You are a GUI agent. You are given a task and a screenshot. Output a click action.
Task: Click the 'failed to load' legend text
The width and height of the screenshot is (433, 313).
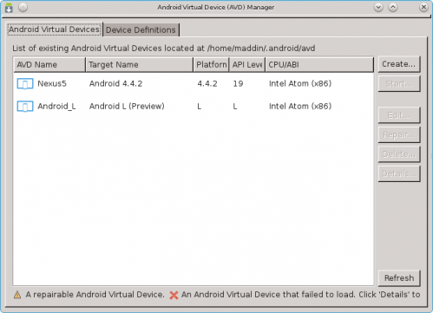click(301, 295)
